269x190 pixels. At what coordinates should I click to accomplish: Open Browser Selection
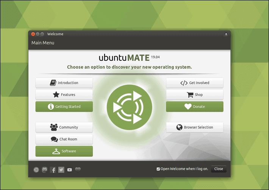coord(195,127)
